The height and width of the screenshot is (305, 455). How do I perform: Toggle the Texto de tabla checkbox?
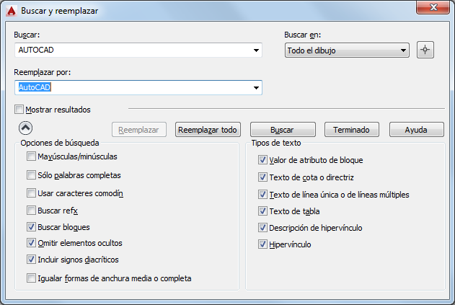tap(262, 211)
